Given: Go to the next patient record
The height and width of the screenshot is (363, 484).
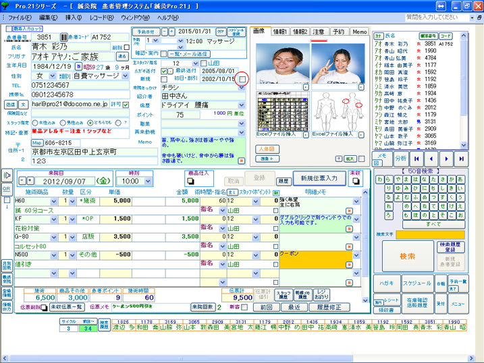Looking at the screenshot, I should [446, 159].
